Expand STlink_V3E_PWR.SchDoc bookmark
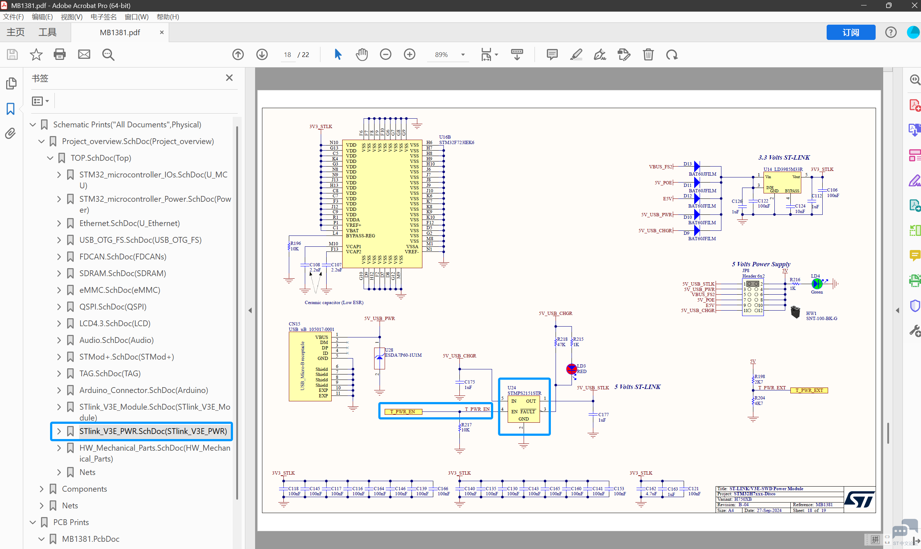 [59, 431]
